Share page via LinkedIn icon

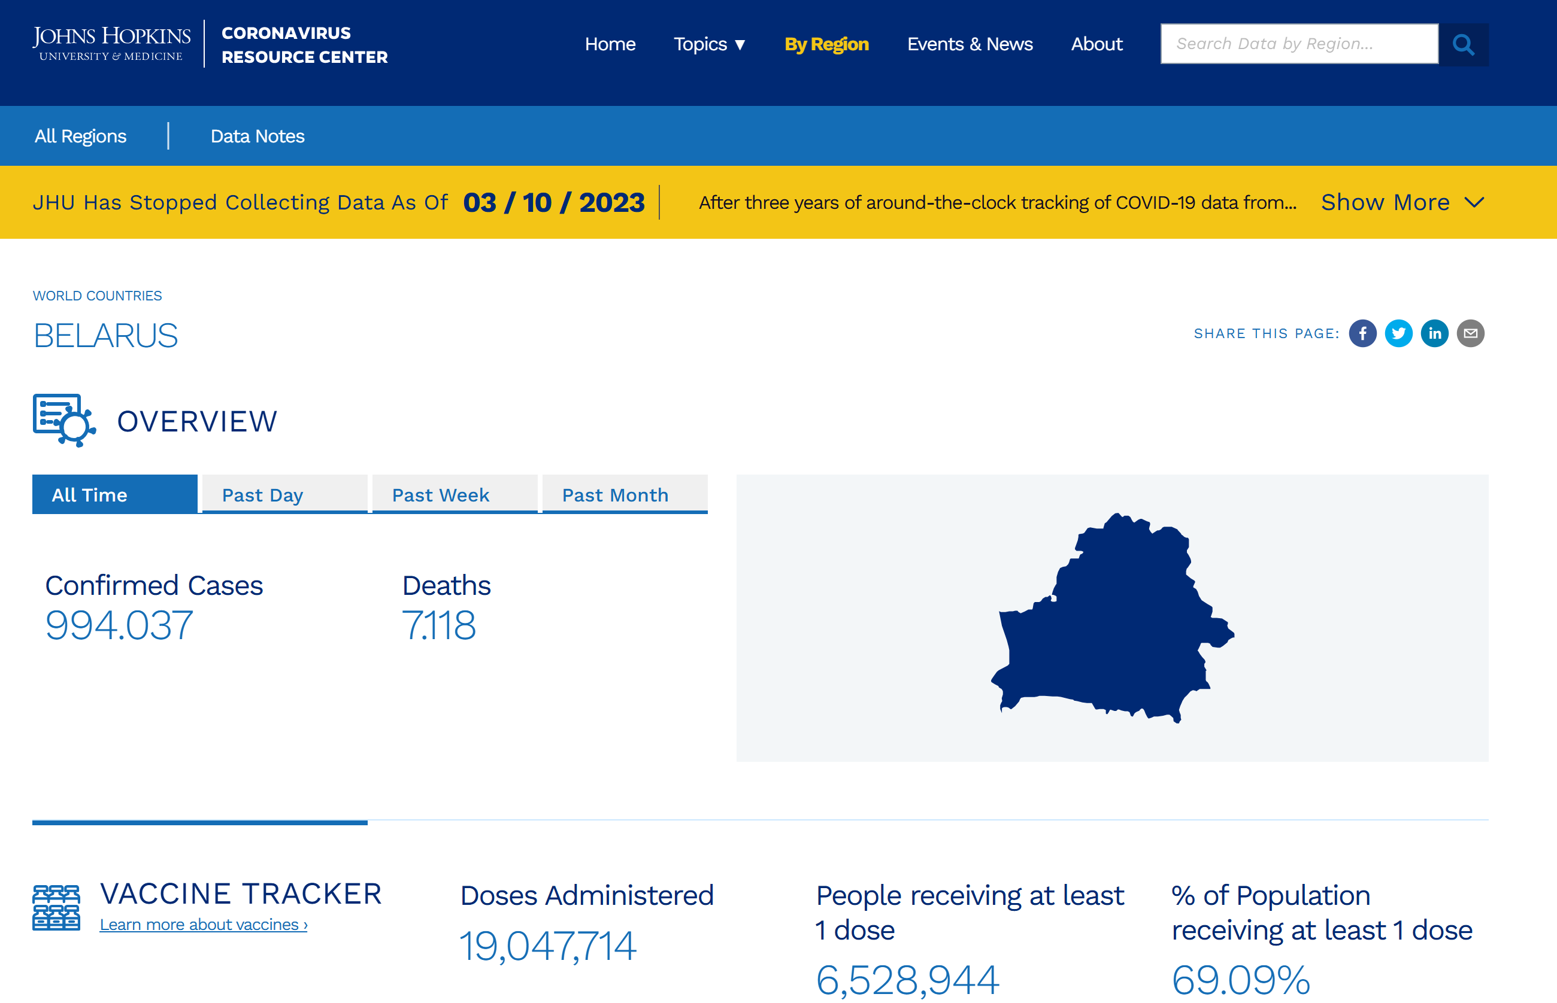coord(1434,333)
